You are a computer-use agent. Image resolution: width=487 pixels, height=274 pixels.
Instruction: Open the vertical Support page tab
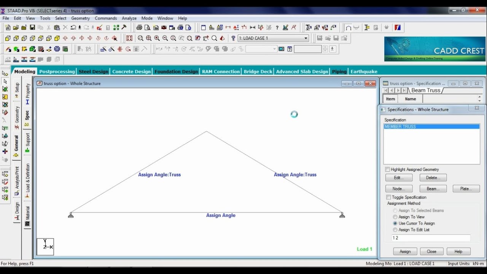[27, 143]
